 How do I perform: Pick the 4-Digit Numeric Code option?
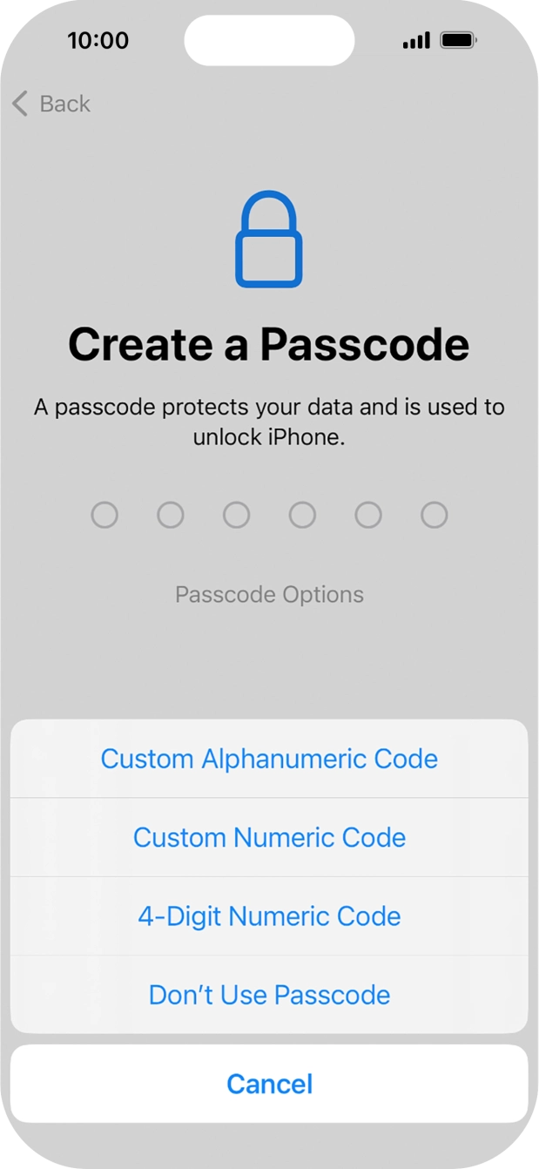(x=270, y=916)
